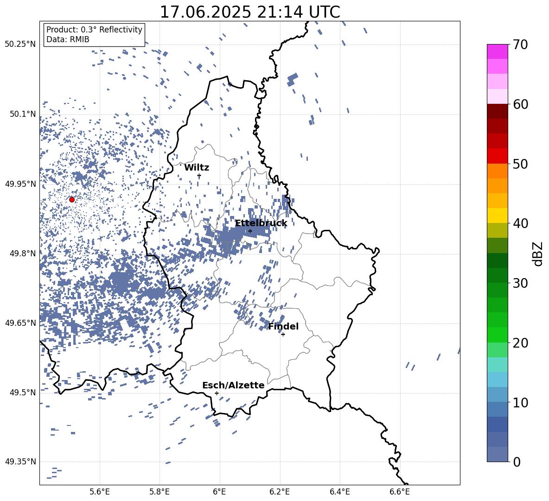Click the dark green colorbar segment near 30
The height and width of the screenshot is (501, 549).
pyautogui.click(x=497, y=275)
